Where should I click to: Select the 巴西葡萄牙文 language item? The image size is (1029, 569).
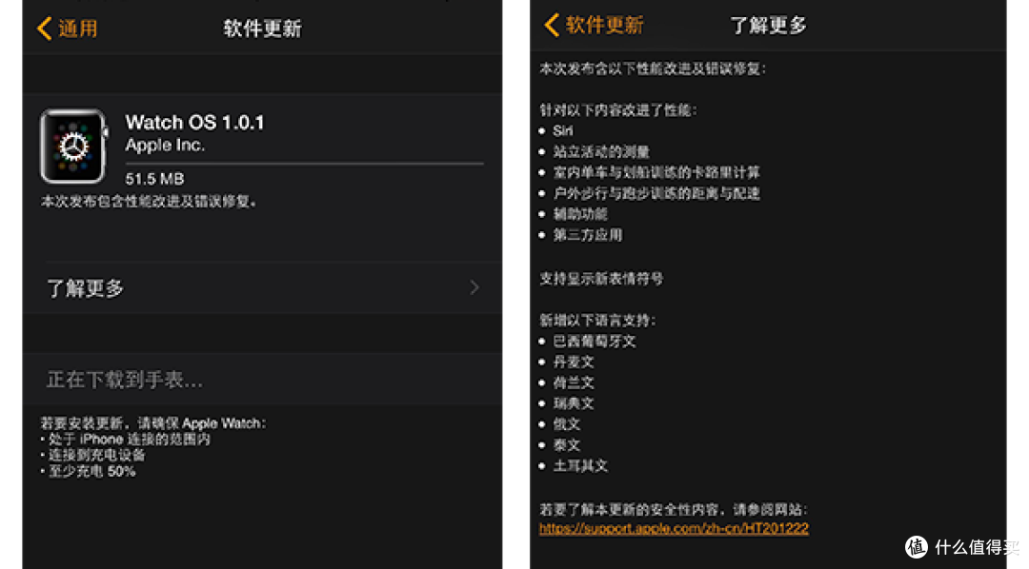click(595, 342)
